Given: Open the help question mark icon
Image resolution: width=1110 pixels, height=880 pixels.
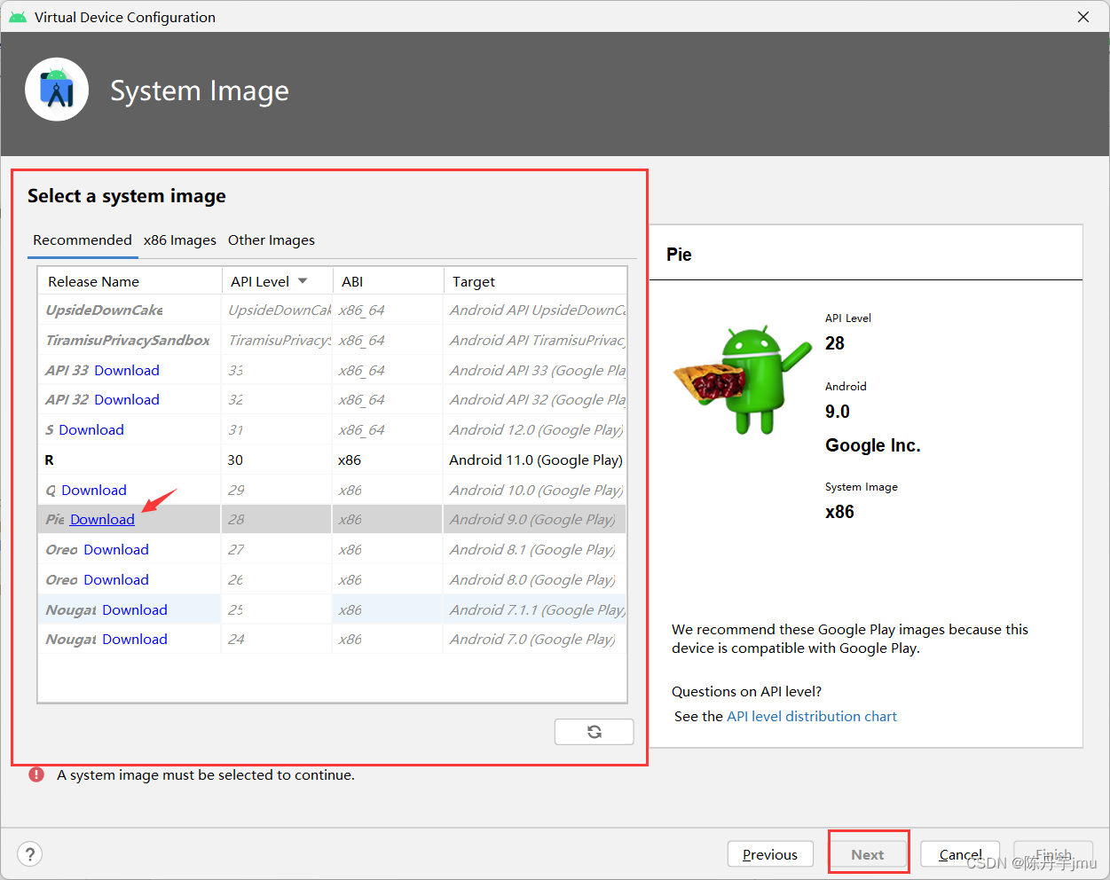Looking at the screenshot, I should (x=30, y=854).
